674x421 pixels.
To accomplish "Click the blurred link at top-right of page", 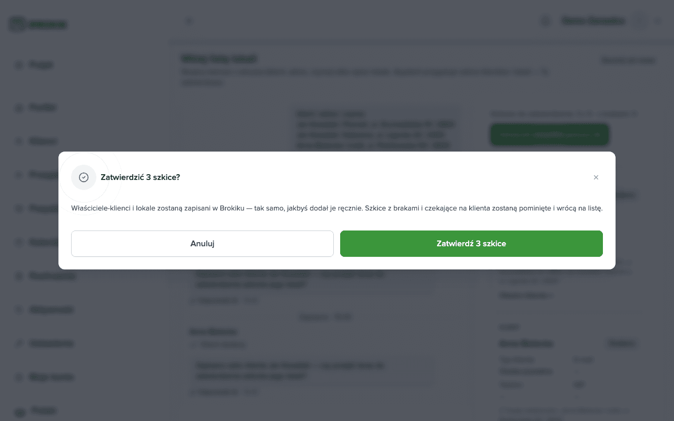I will [628, 61].
